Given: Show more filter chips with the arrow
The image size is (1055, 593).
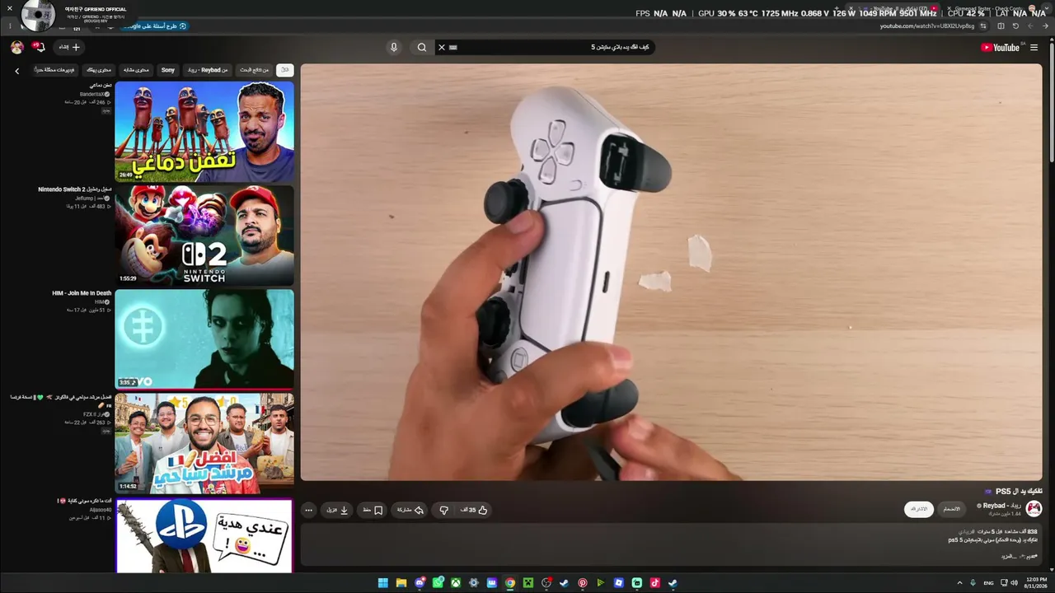Looking at the screenshot, I should [17, 71].
